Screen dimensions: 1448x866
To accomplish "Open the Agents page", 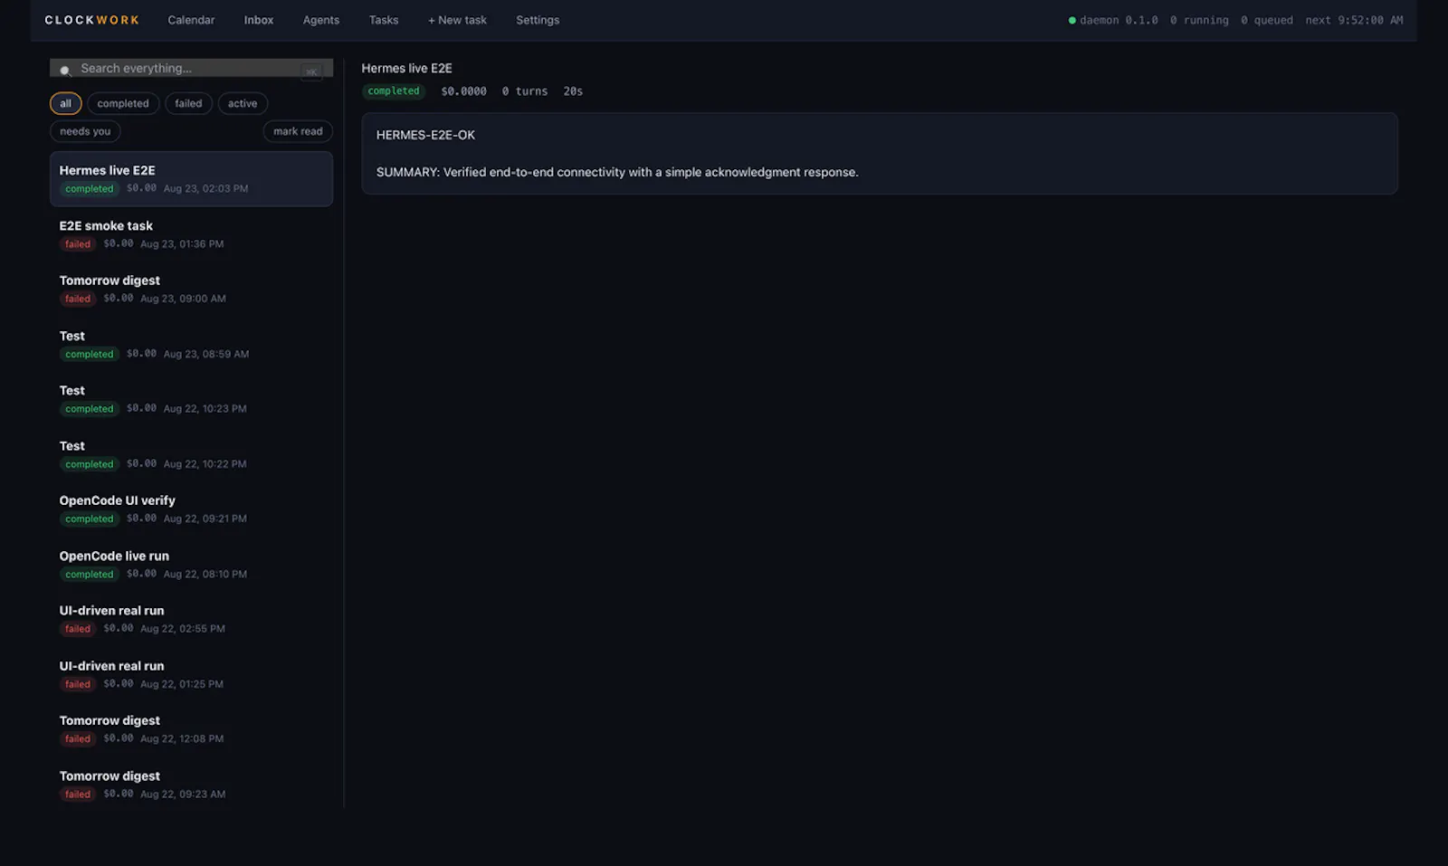I will click(x=321, y=20).
